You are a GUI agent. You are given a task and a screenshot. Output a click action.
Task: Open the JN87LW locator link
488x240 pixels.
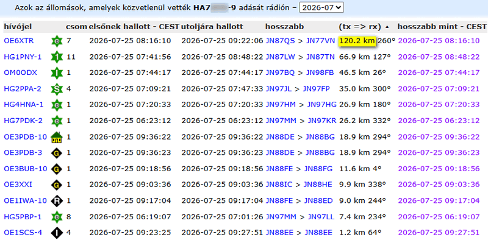point(281,57)
